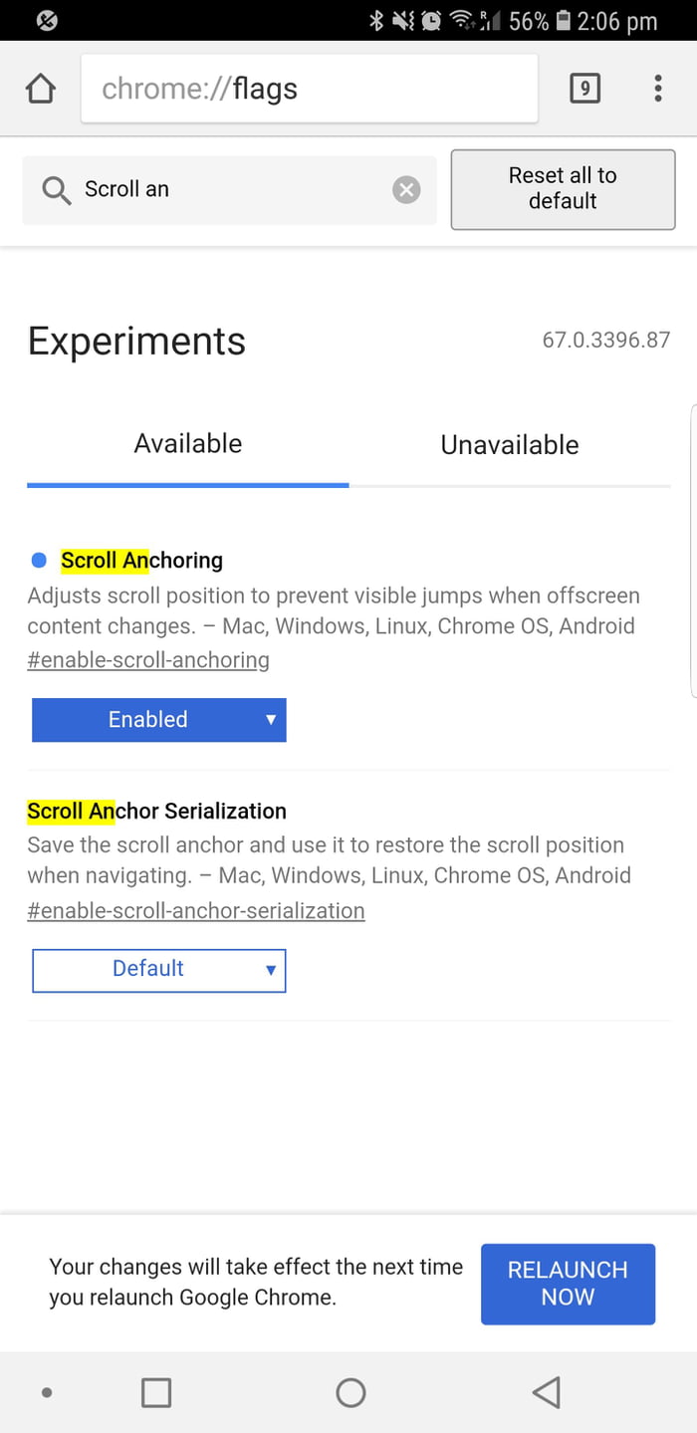Click Reset all to default button

tap(563, 189)
